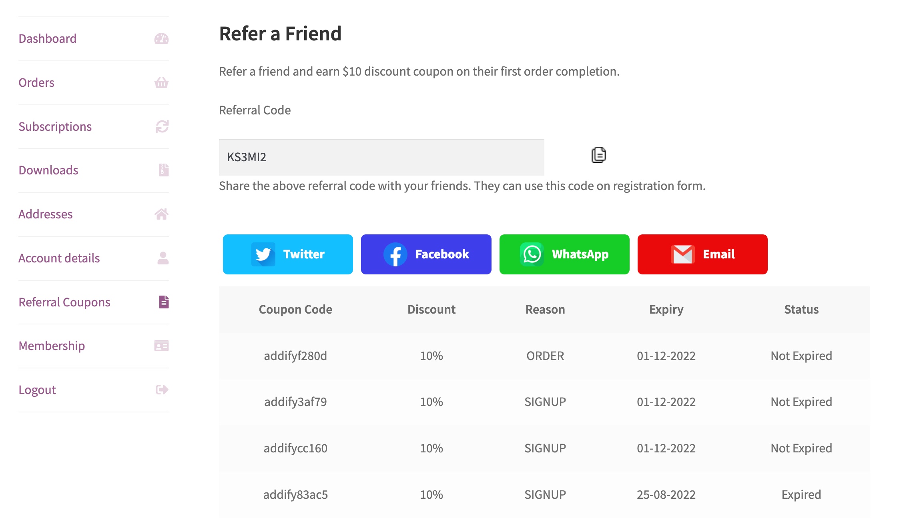
Task: Click the Logout exit icon
Action: pyautogui.click(x=161, y=390)
